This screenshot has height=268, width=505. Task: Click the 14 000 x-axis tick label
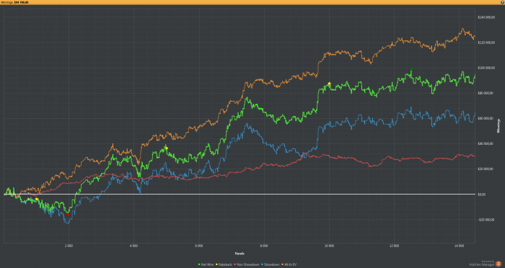click(x=460, y=246)
